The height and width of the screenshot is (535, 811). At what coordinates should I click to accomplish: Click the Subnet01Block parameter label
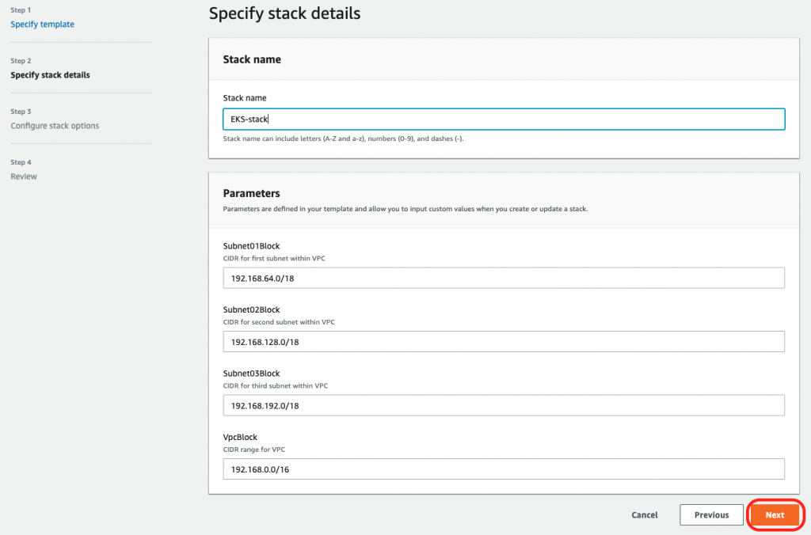click(251, 246)
